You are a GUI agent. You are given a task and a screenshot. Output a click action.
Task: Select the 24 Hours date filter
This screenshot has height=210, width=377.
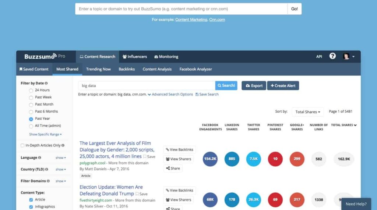(31, 90)
